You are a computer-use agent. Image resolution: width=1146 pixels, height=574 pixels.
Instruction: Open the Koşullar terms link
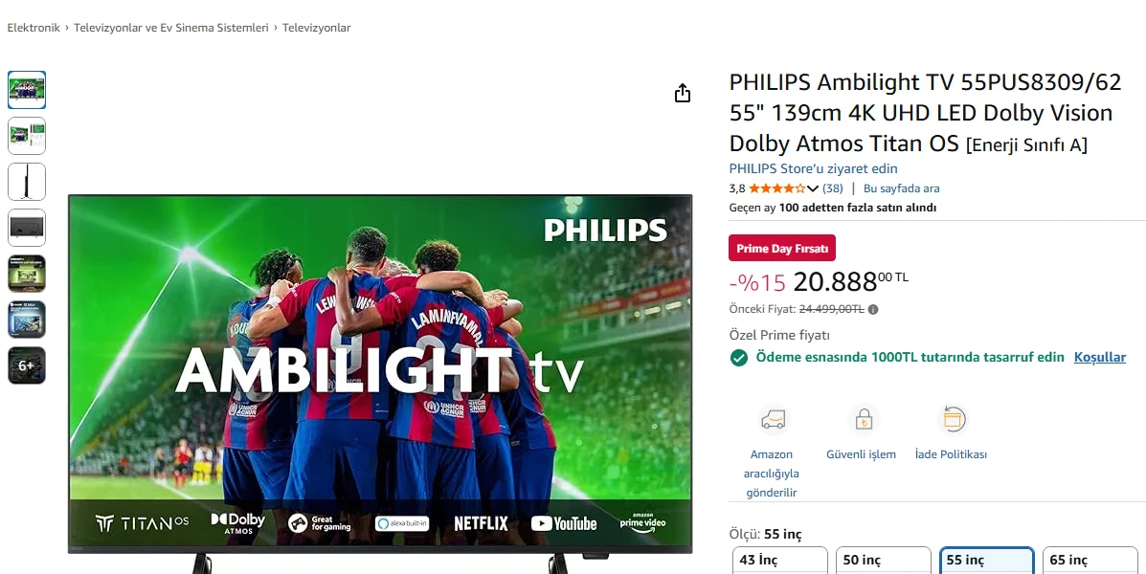click(x=1099, y=357)
